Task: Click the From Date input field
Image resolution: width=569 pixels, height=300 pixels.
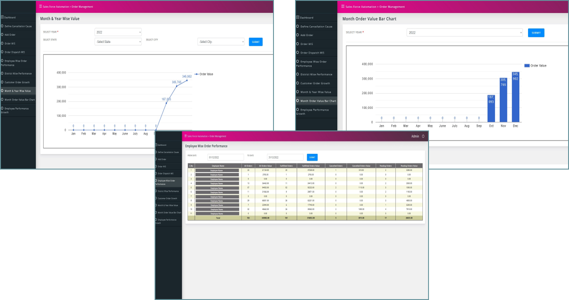Action: click(225, 157)
